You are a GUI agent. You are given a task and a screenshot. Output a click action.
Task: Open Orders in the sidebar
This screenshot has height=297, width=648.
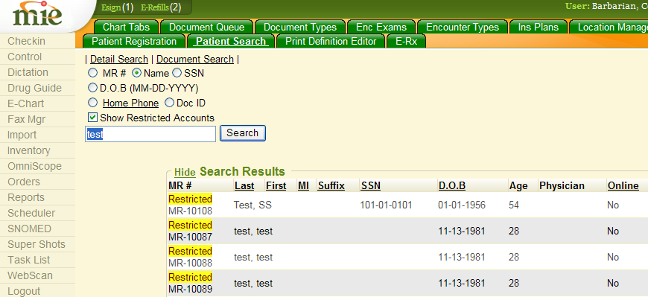tap(37, 182)
